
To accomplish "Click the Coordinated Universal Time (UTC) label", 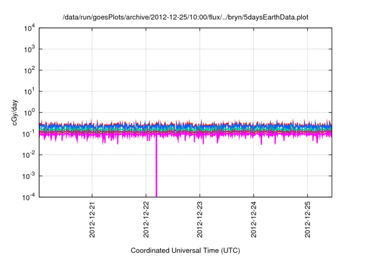I will point(185,251).
